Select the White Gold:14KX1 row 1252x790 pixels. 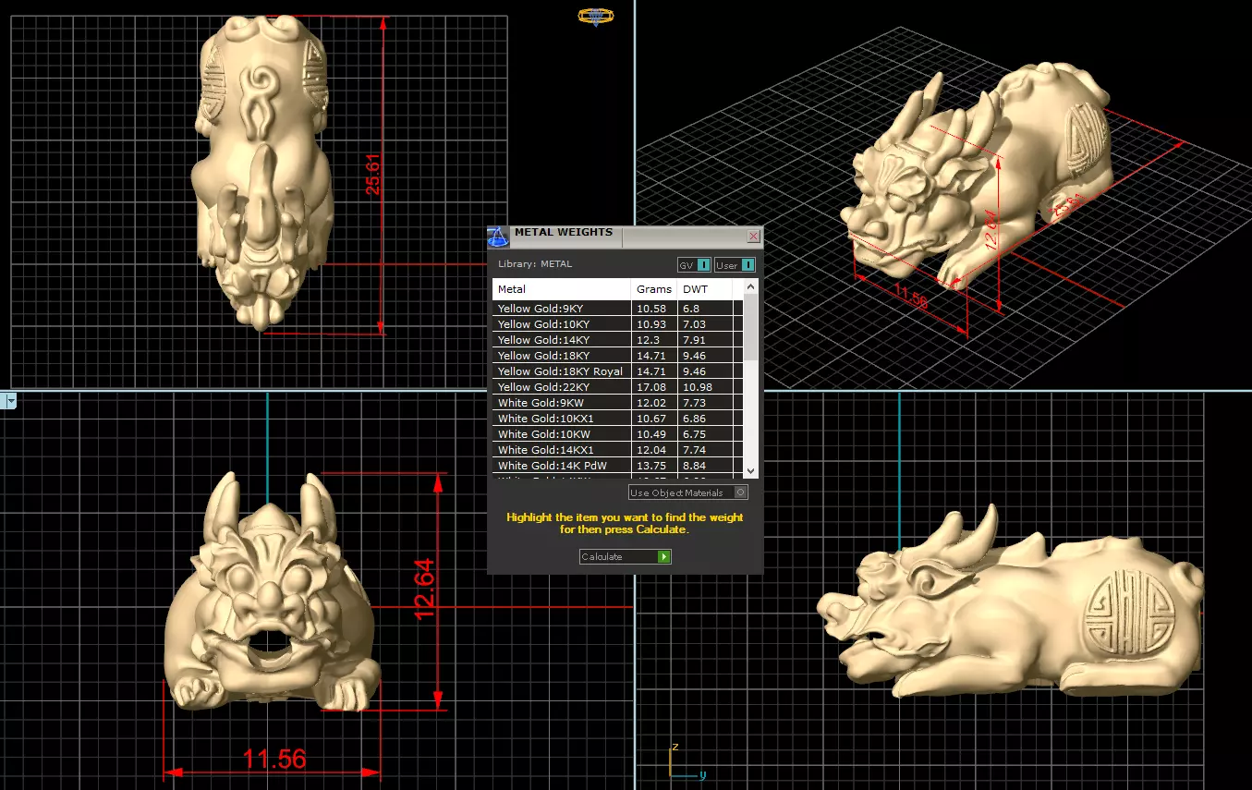point(617,450)
